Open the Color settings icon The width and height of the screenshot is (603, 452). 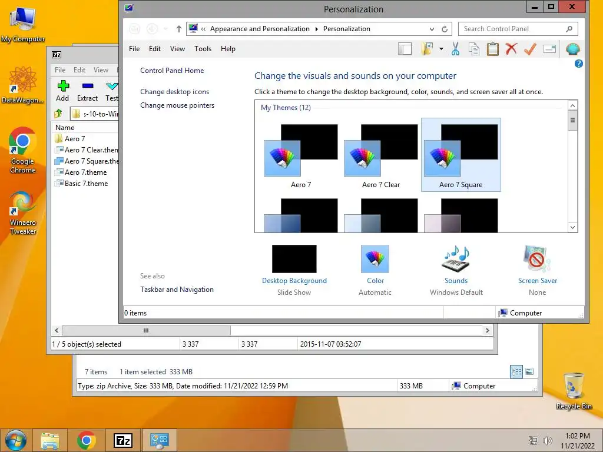coord(375,259)
